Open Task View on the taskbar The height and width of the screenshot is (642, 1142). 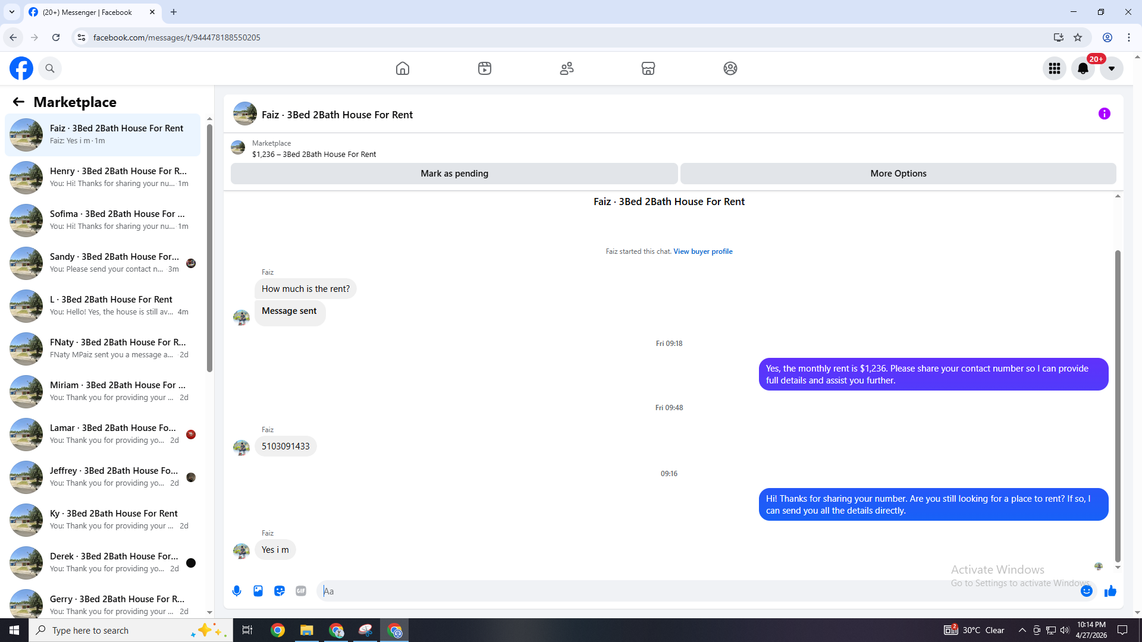247,630
